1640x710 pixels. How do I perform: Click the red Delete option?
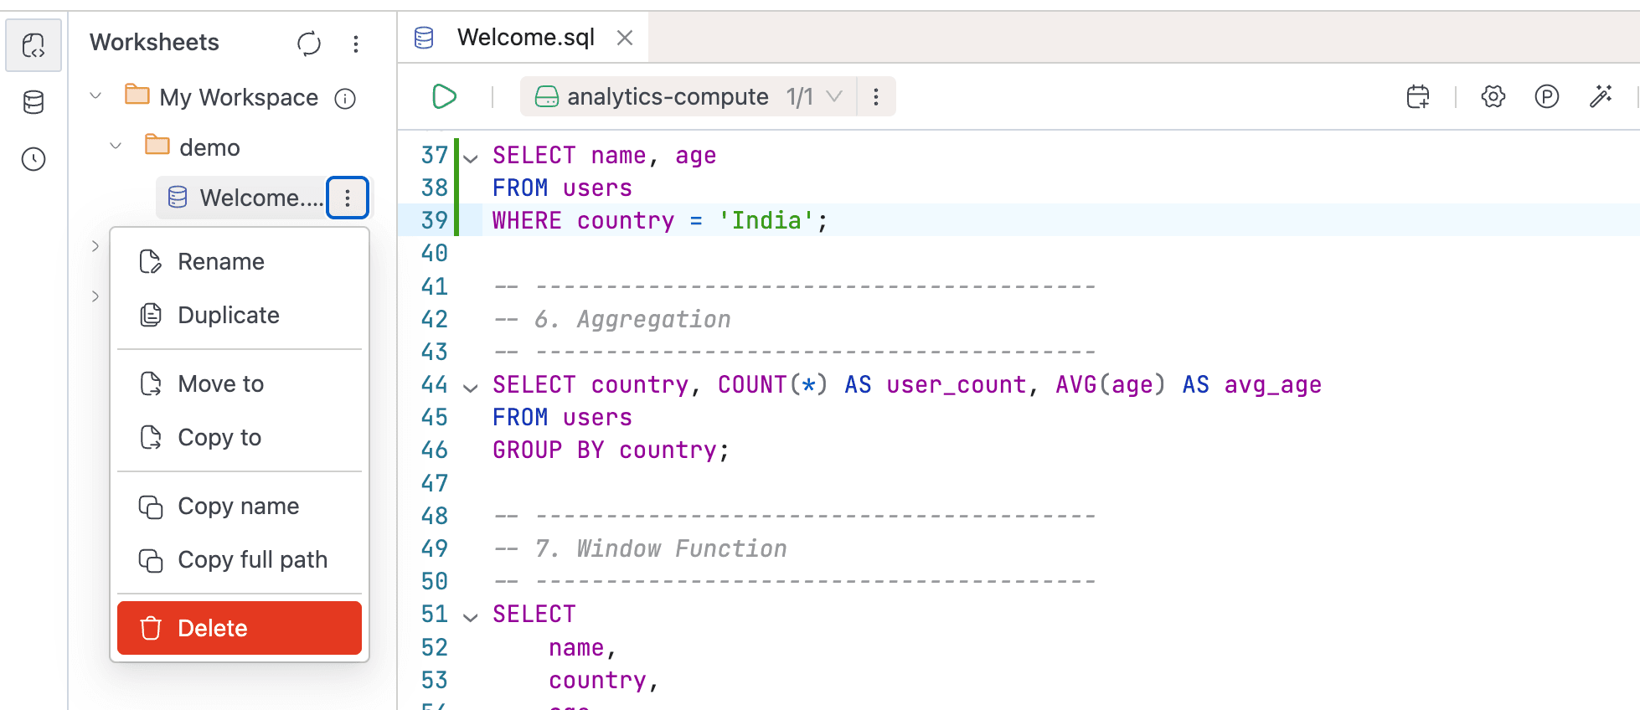(x=240, y=628)
